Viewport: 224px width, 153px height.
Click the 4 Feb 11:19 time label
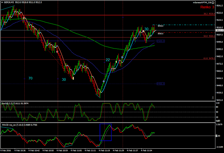105,150
